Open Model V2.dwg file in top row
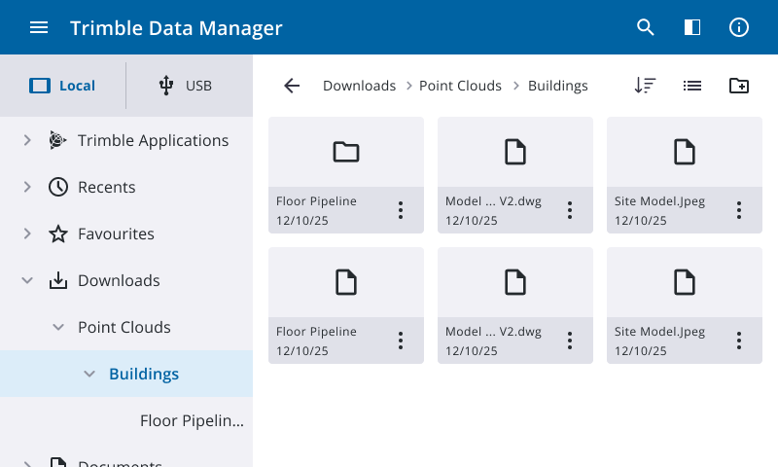Image resolution: width=778 pixels, height=467 pixels. (514, 153)
